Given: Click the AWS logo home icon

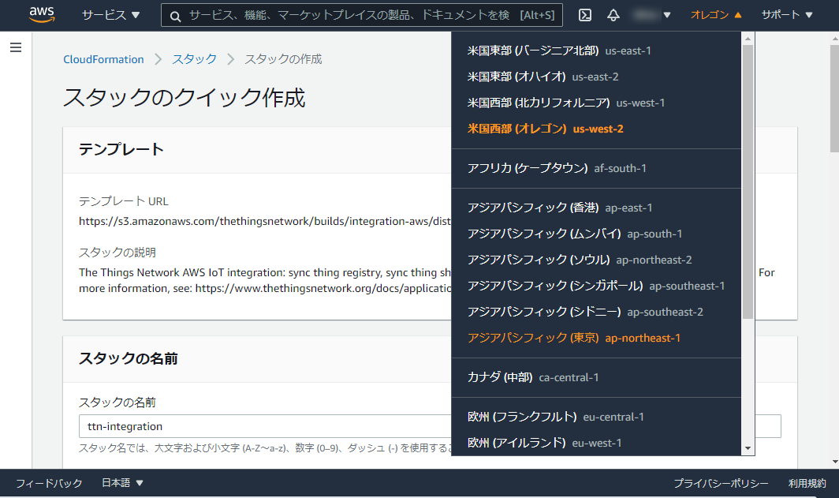Looking at the screenshot, I should (42, 14).
